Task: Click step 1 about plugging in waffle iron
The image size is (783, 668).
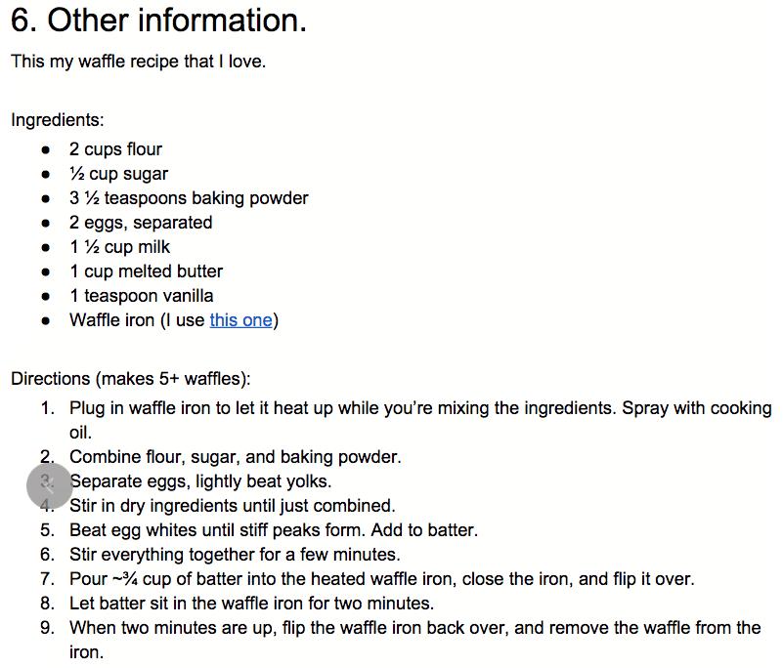Action: (x=420, y=408)
